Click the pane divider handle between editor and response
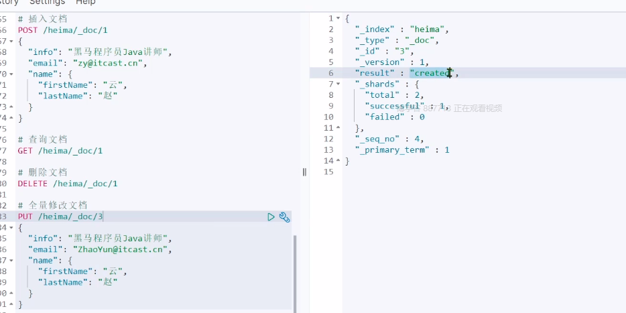626x313 pixels. pyautogui.click(x=304, y=172)
